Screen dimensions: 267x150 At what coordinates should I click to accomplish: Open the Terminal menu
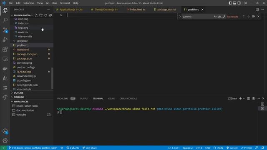pos(65,3)
